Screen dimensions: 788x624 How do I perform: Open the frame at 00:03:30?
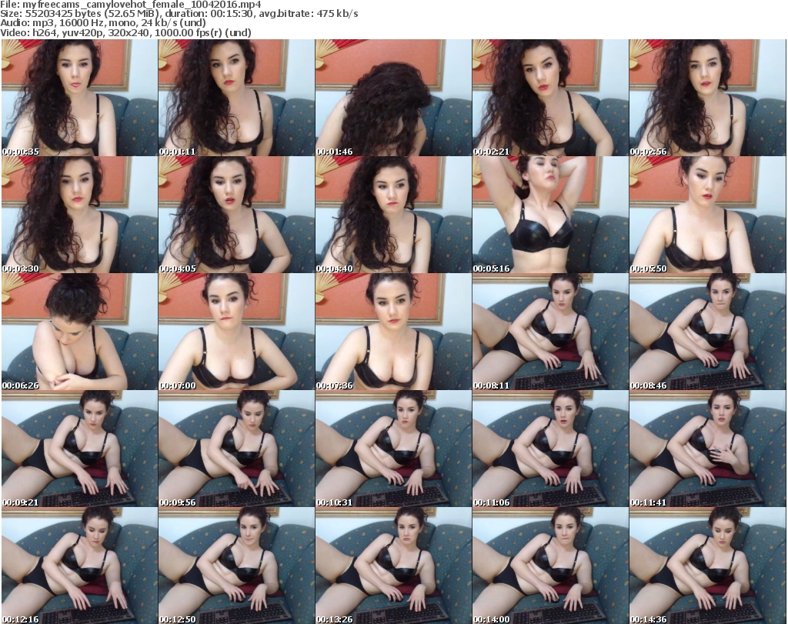pyautogui.click(x=79, y=215)
